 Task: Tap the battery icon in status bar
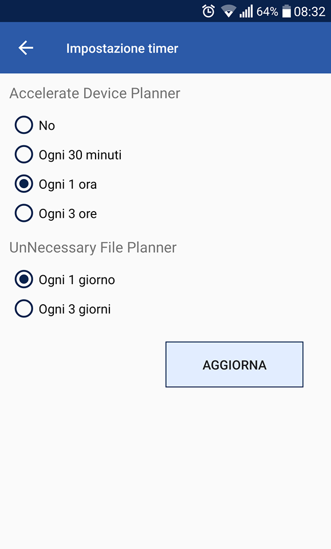[x=286, y=11]
